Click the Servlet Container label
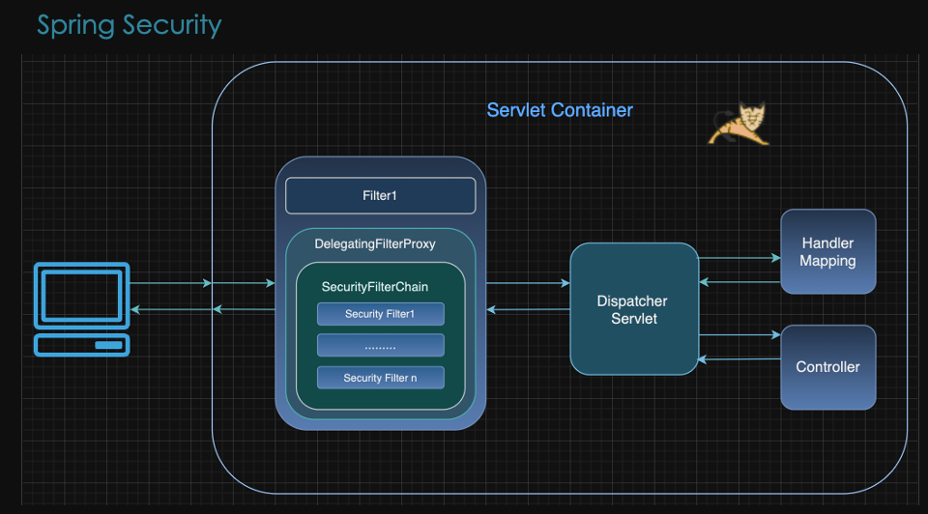 pos(560,110)
